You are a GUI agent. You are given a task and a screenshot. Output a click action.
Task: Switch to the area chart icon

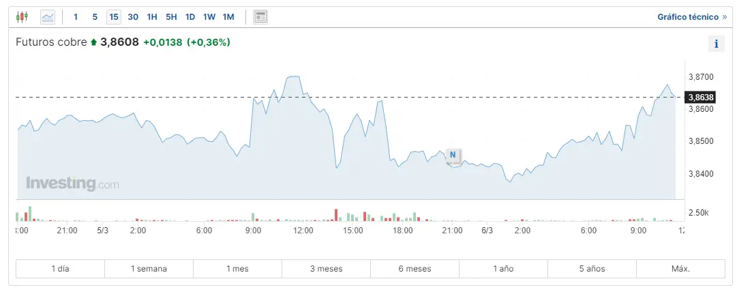pyautogui.click(x=48, y=16)
